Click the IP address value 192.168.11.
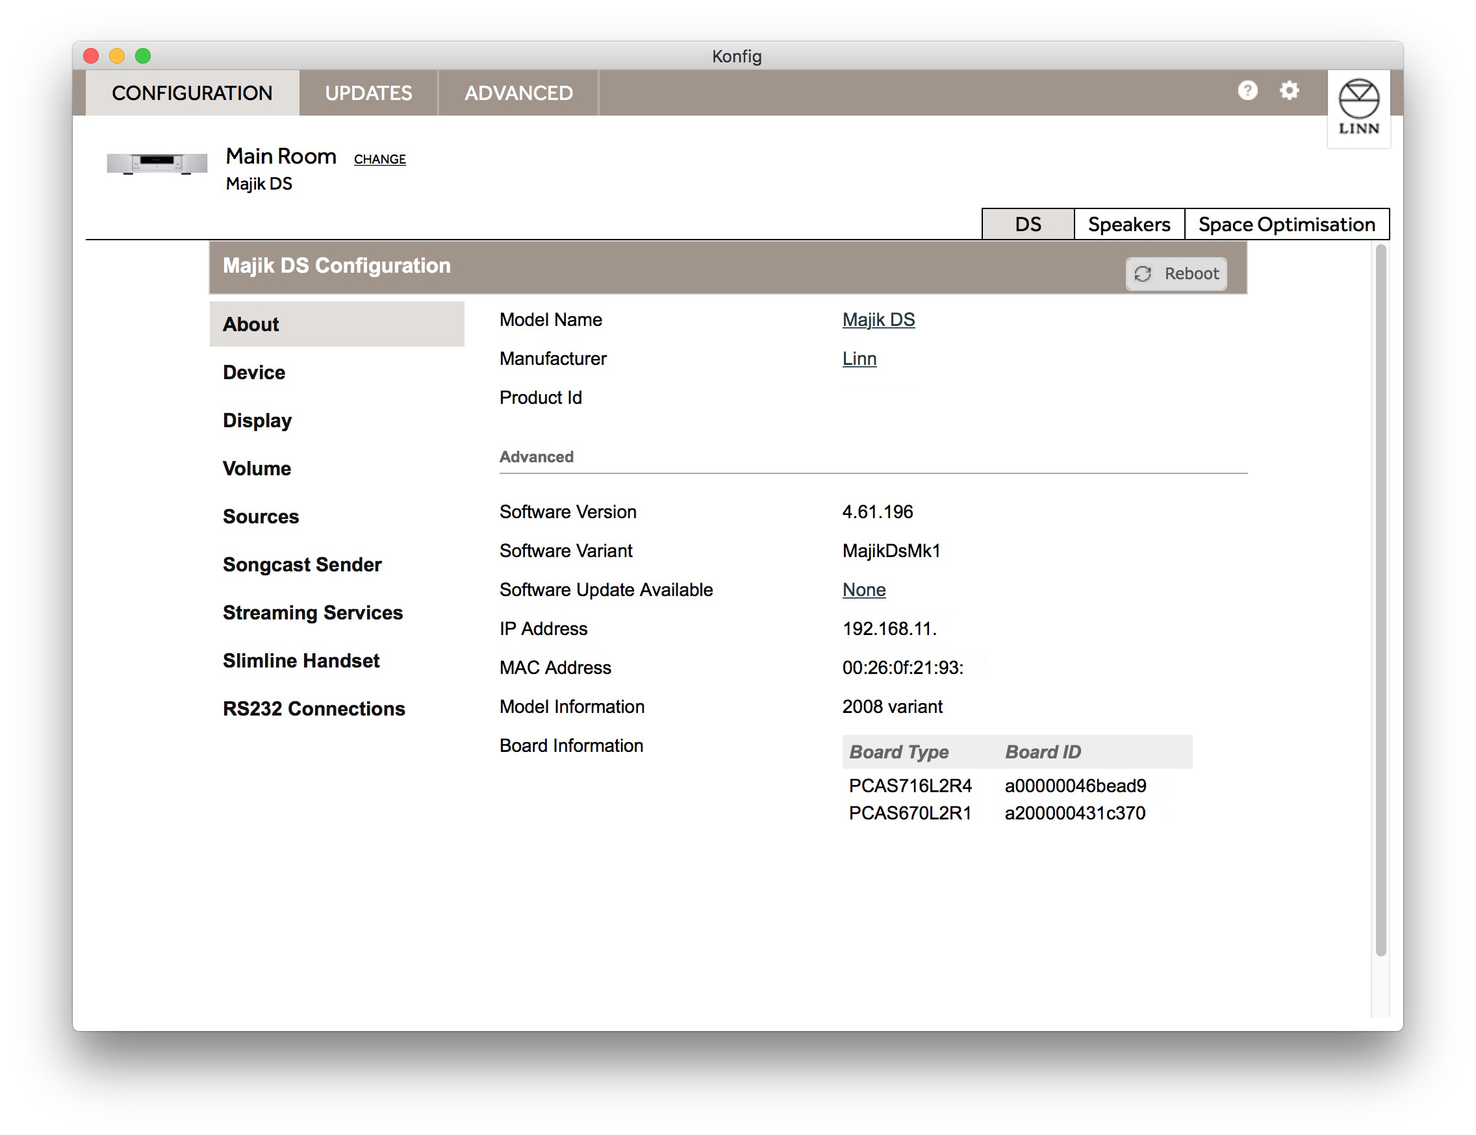Image resolution: width=1476 pixels, height=1135 pixels. tap(889, 629)
